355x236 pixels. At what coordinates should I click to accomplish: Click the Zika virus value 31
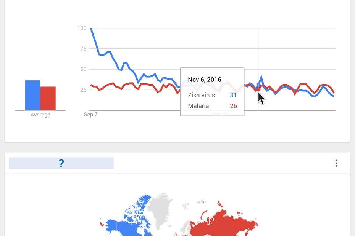click(x=233, y=95)
